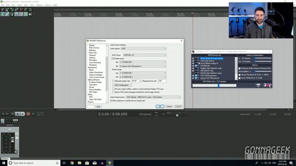The width and height of the screenshot is (296, 166).
Task: Click the Redo toolbar icon
Action: pyautogui.click(x=26, y=9)
